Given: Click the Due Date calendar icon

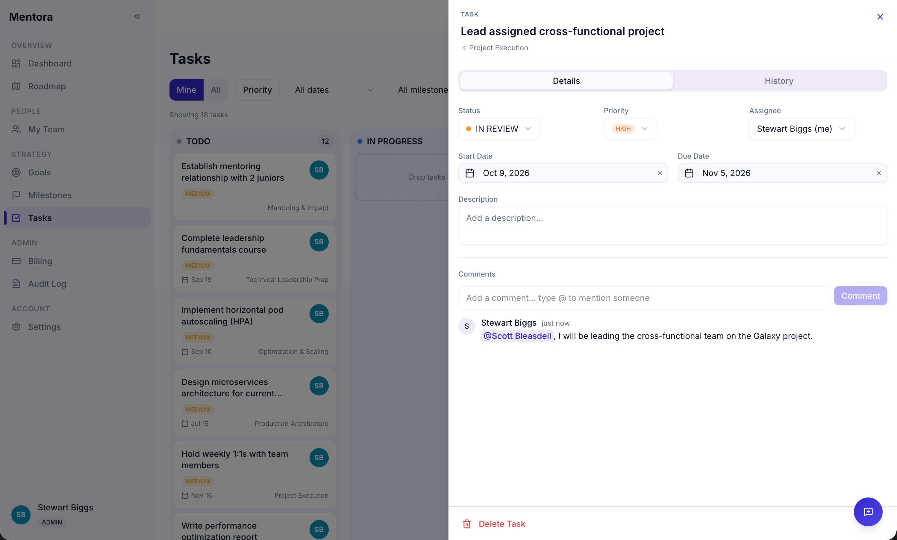Looking at the screenshot, I should (689, 173).
